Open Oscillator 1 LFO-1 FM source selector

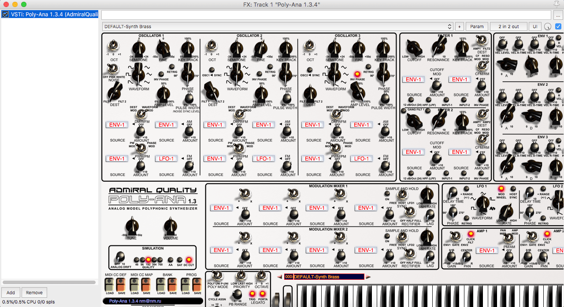[166, 158]
